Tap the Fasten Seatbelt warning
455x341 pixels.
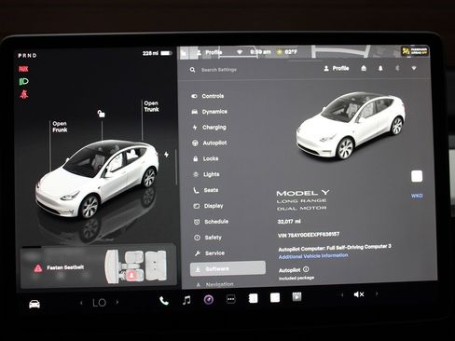coord(59,267)
